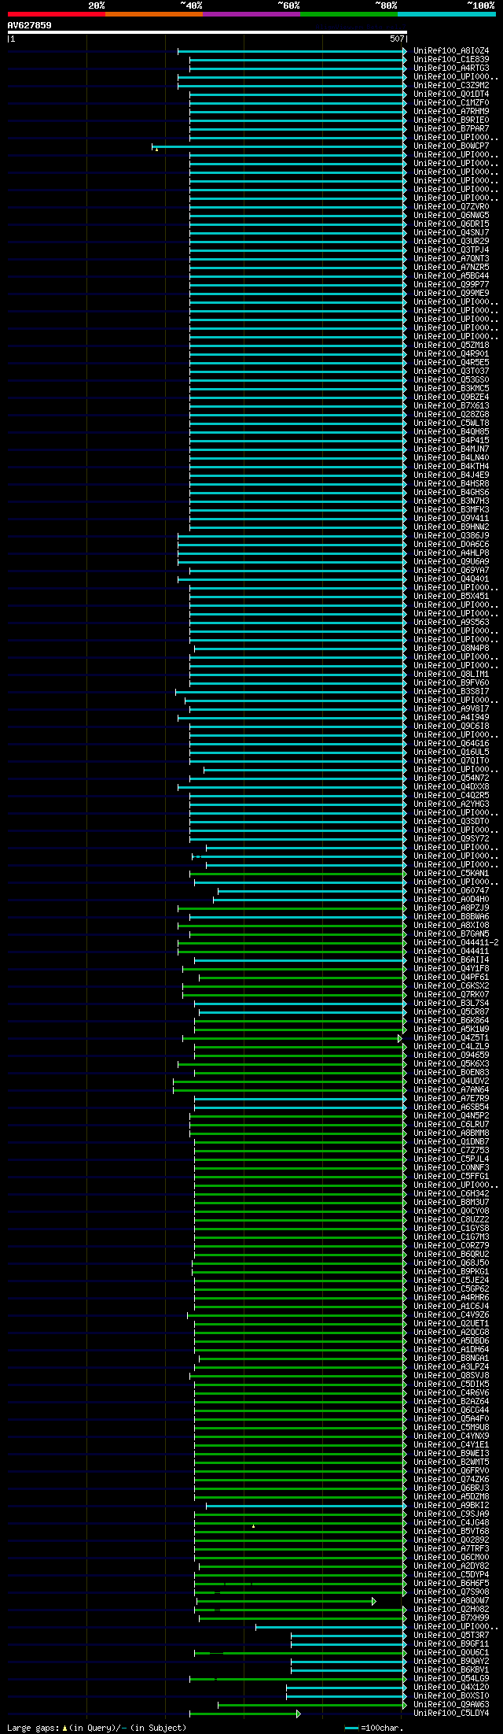The height and width of the screenshot is (1734, 503).
Task: Click UniRef100_O60747 label
Action: 451,890
